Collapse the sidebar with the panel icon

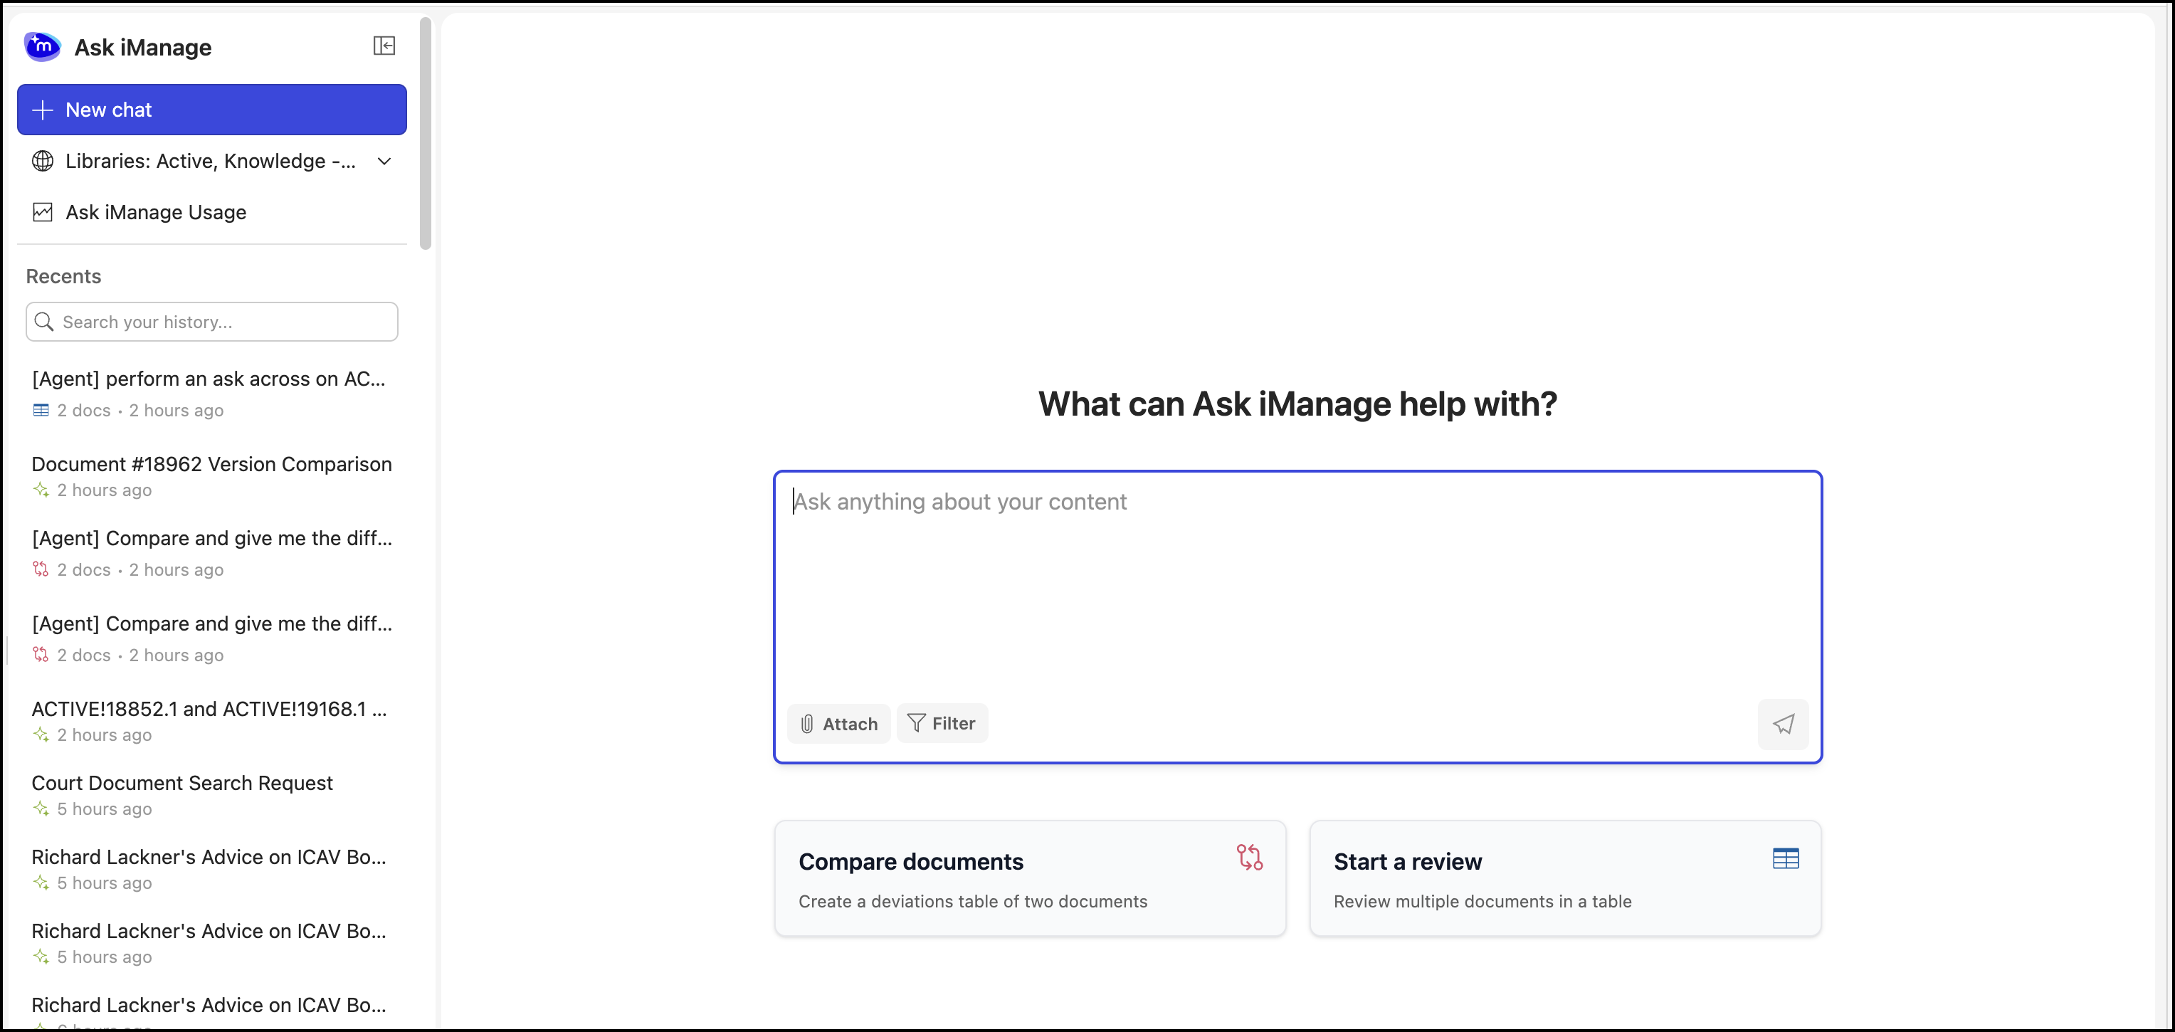pyautogui.click(x=384, y=46)
